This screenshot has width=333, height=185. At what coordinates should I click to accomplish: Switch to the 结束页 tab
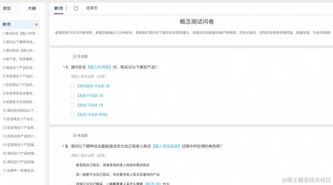[x=92, y=8]
